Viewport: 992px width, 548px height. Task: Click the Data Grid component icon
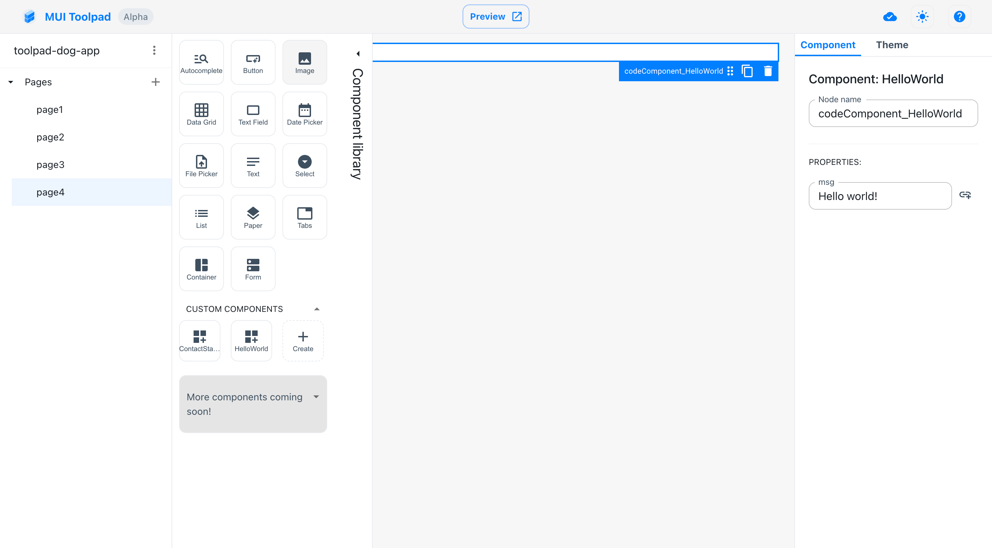pyautogui.click(x=201, y=111)
